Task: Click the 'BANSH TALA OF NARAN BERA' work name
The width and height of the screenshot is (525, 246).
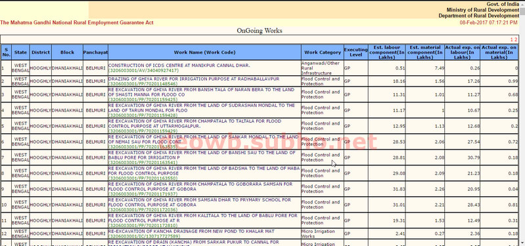Action: (201, 92)
